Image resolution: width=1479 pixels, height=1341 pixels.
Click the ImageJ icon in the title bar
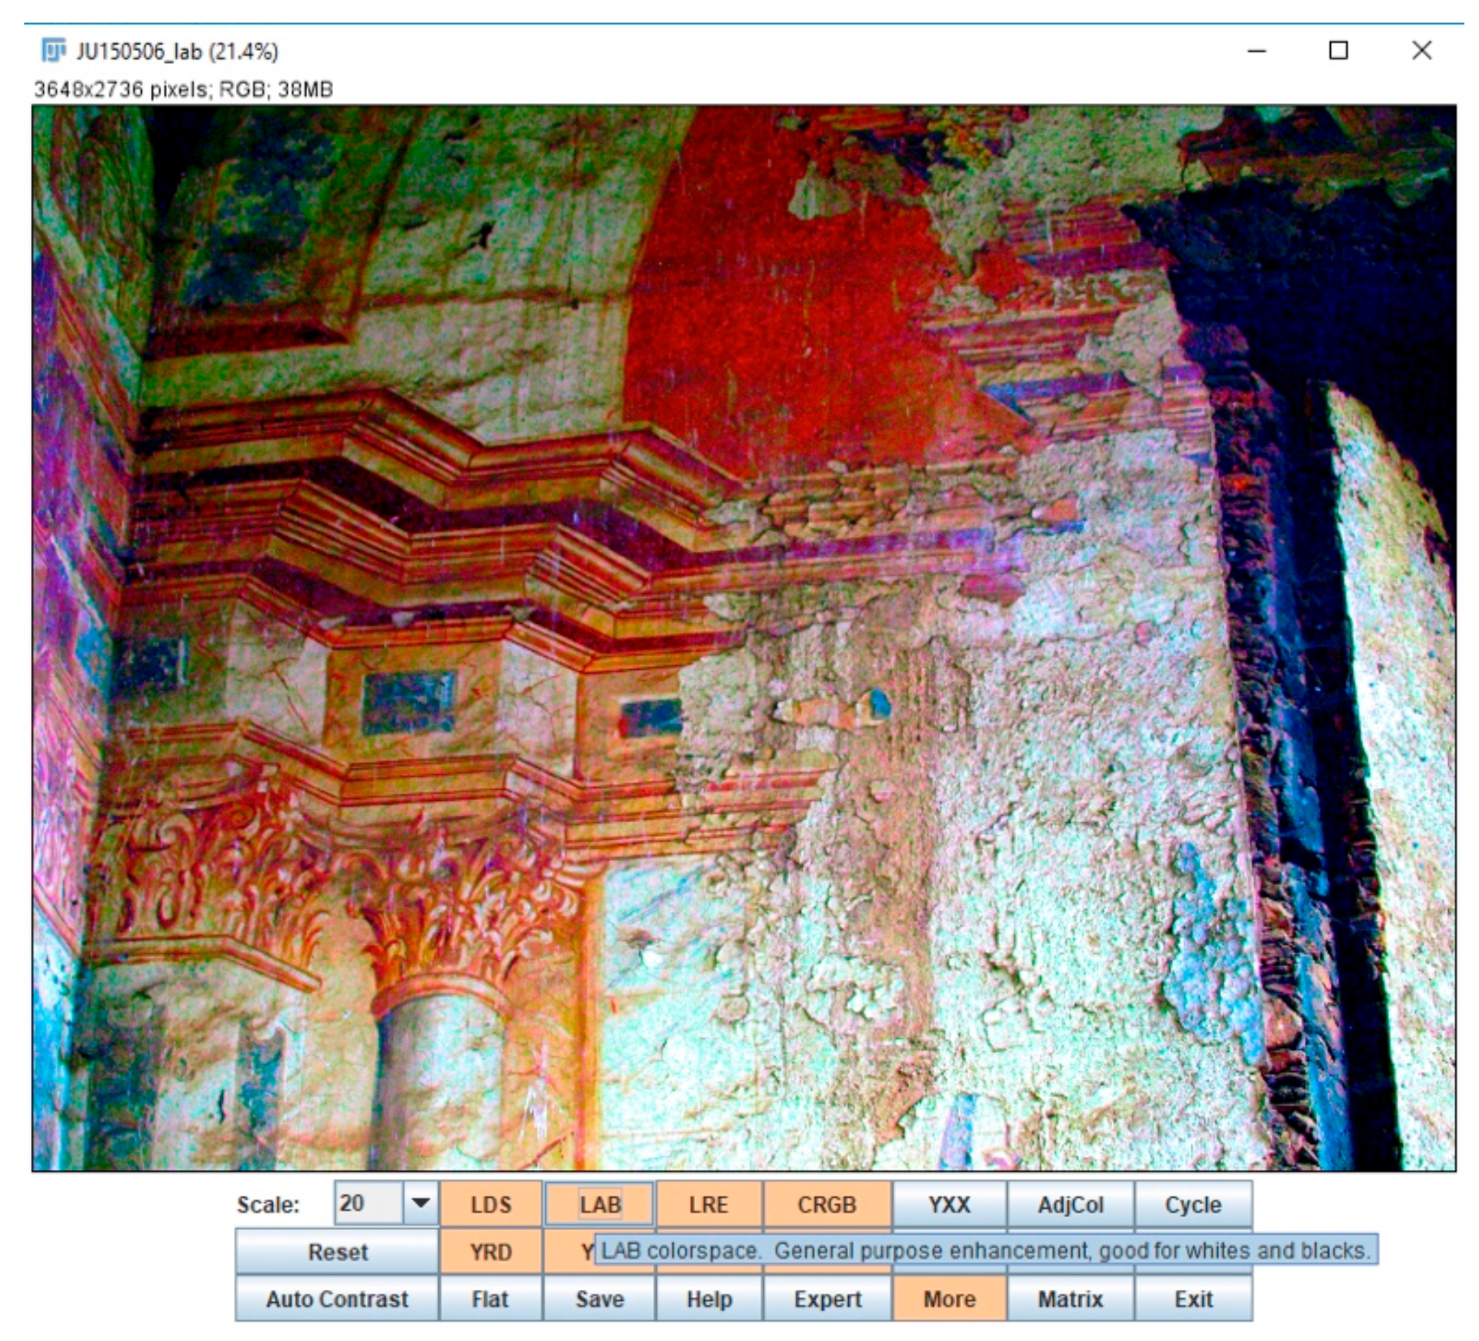[x=53, y=50]
